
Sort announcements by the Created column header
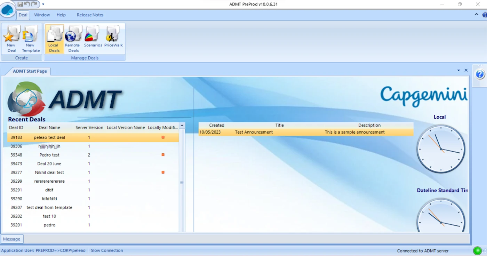point(217,125)
